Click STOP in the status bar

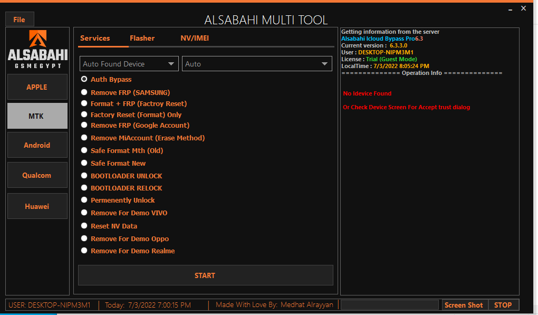(x=503, y=304)
